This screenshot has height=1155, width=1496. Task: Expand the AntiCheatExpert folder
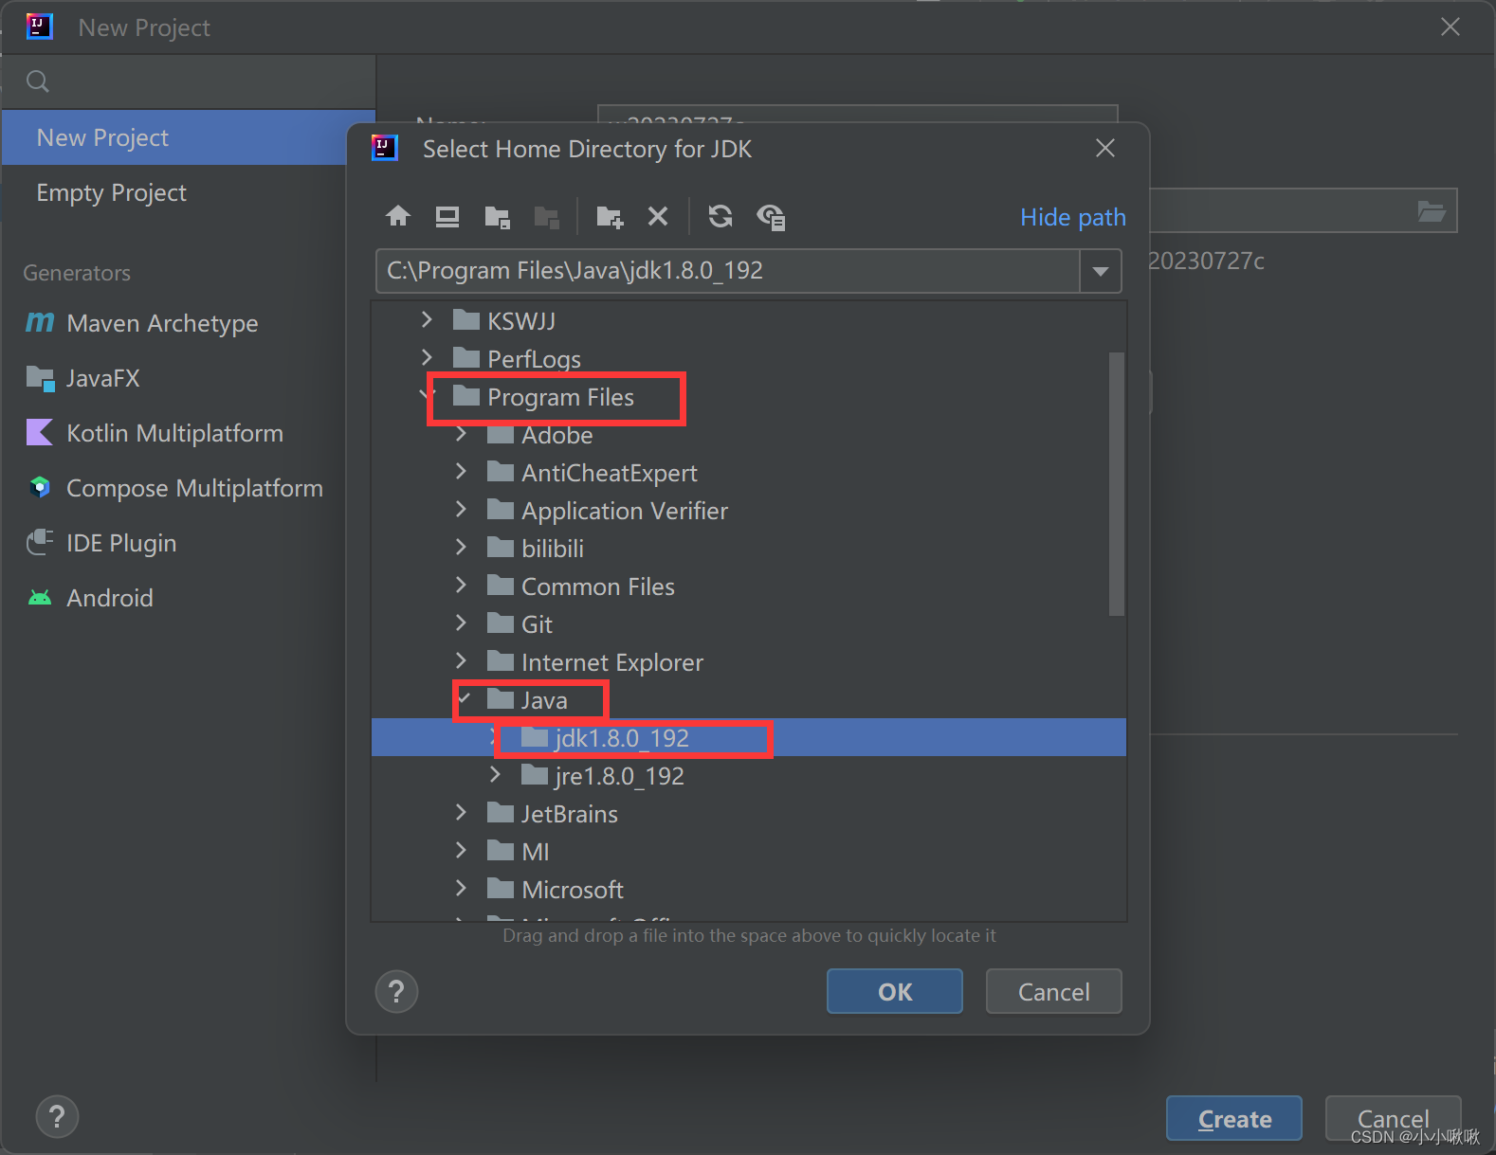tap(461, 472)
